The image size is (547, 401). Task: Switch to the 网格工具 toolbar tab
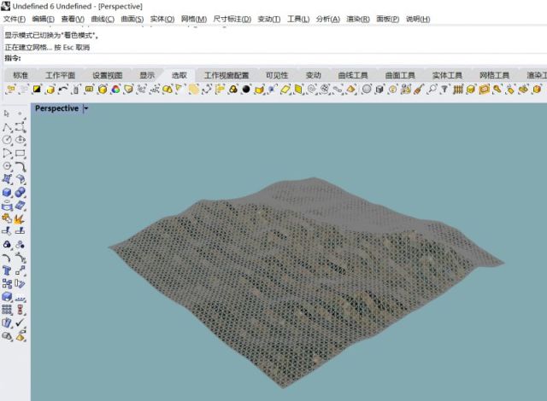pos(494,75)
